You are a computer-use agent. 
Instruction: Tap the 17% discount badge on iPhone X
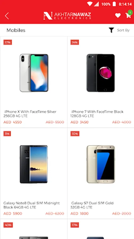[8, 42]
